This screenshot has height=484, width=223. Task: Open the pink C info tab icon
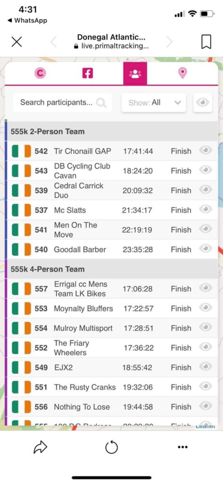tap(40, 73)
